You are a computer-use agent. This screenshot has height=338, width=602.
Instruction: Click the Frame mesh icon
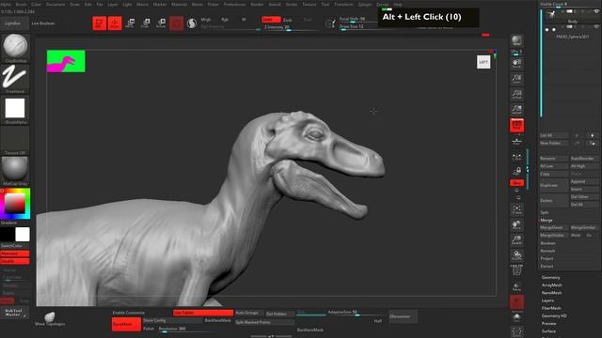[516, 209]
